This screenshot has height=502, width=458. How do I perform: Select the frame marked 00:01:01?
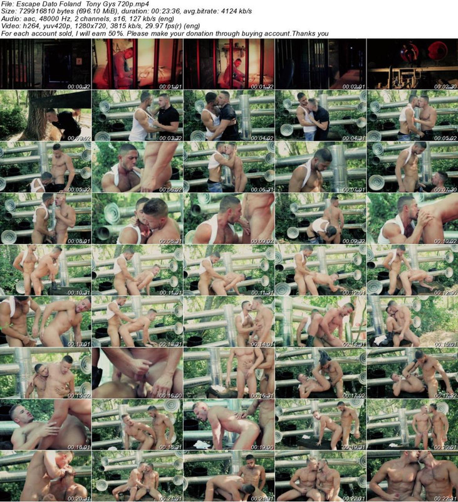tap(137, 63)
